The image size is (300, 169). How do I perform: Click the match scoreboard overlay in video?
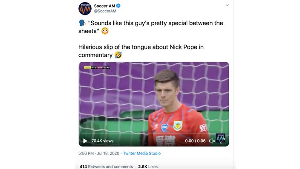(x=97, y=67)
